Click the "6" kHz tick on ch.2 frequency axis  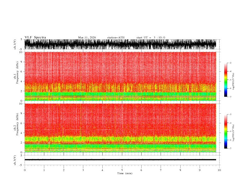click(22, 123)
